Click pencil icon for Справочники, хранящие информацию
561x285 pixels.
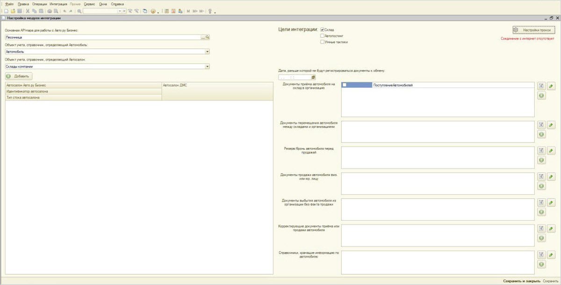pos(551,254)
